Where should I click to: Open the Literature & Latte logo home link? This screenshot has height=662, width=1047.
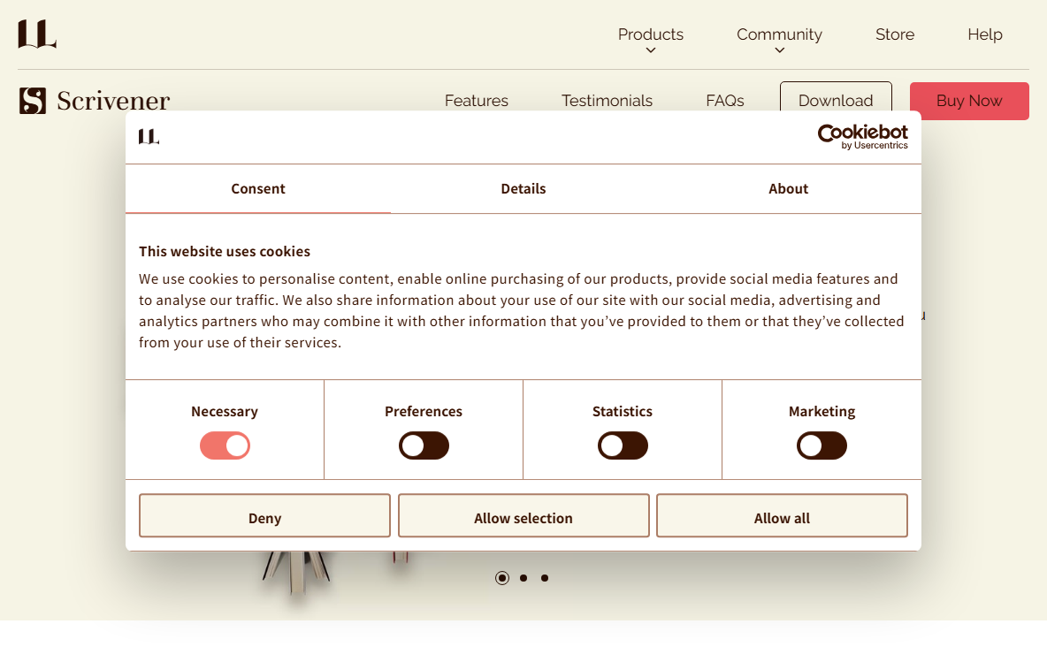tap(37, 34)
